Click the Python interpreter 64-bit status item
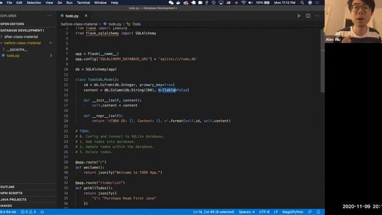This screenshot has height=215, width=382. click(x=8, y=212)
